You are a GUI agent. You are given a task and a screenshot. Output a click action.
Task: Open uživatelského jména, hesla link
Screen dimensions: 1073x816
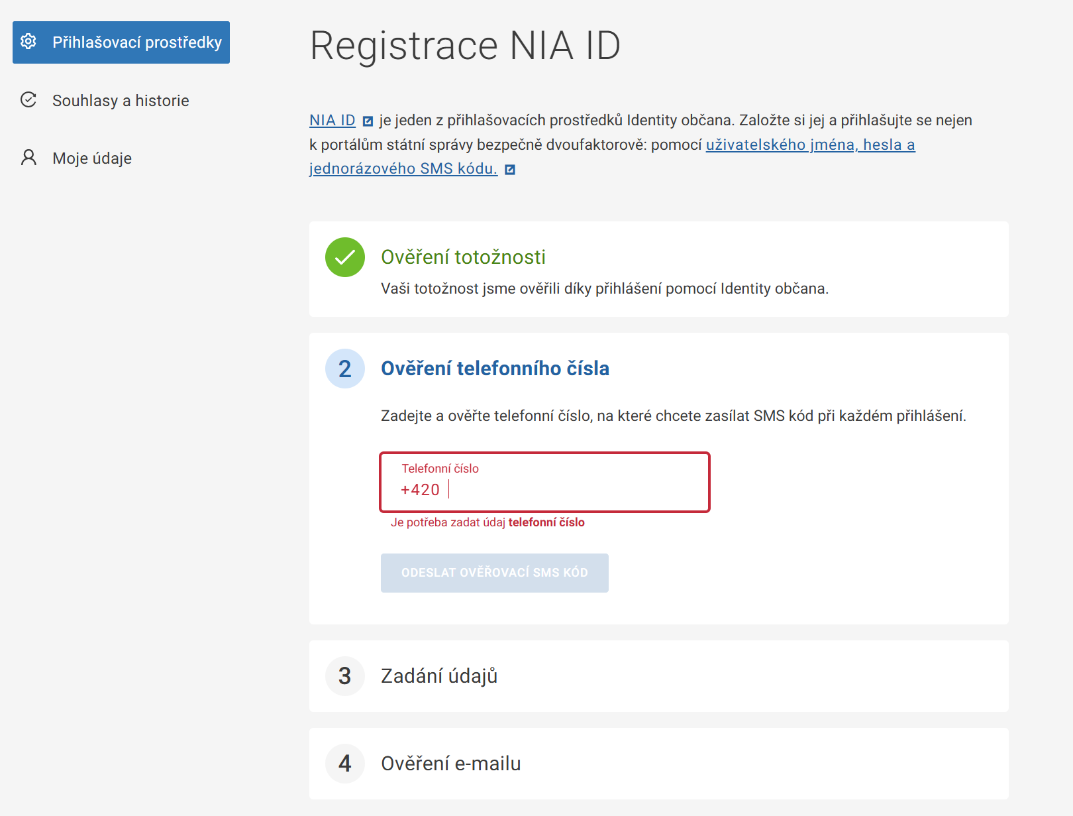(811, 145)
